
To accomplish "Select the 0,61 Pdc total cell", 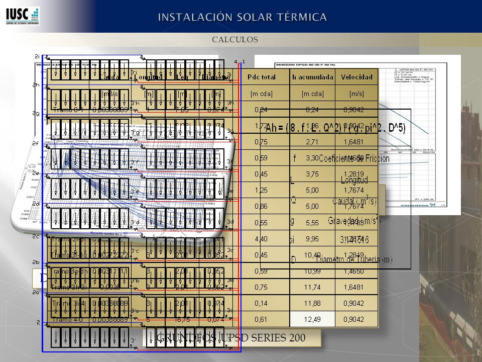I will (261, 319).
